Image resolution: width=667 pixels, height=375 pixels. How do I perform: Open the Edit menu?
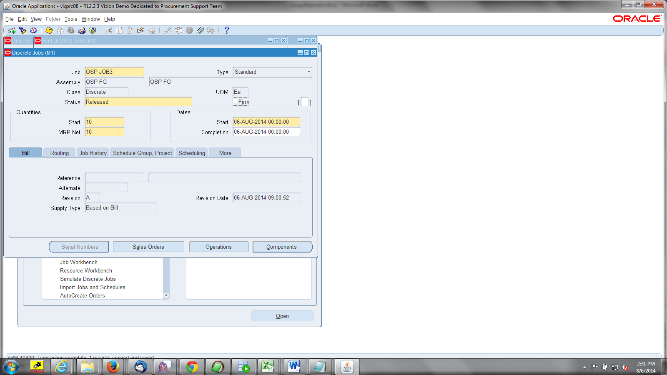click(22, 19)
